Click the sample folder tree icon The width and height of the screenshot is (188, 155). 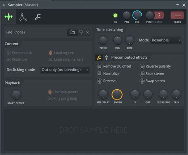click(81, 33)
